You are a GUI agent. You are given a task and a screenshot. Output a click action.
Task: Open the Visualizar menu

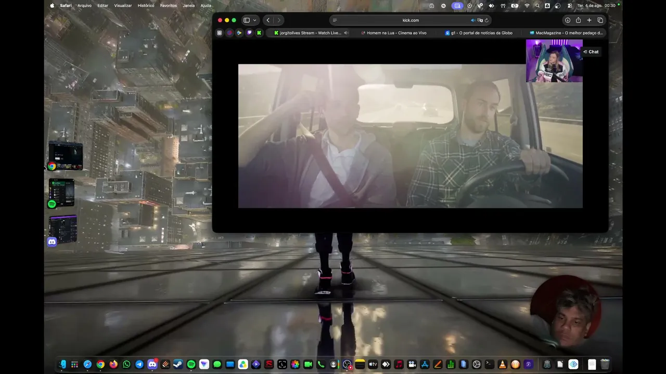123,6
